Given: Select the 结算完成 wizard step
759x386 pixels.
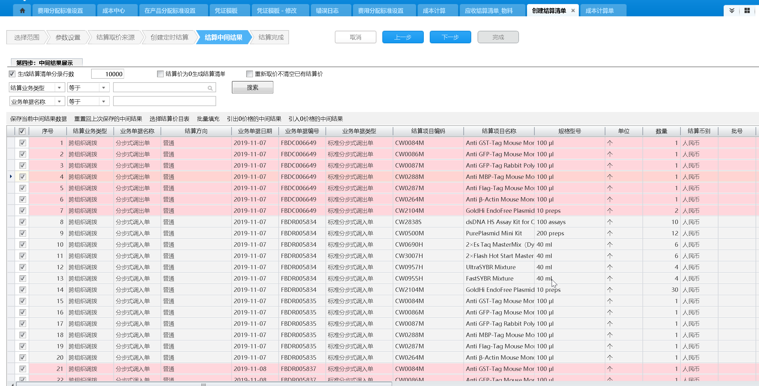Looking at the screenshot, I should 271,37.
